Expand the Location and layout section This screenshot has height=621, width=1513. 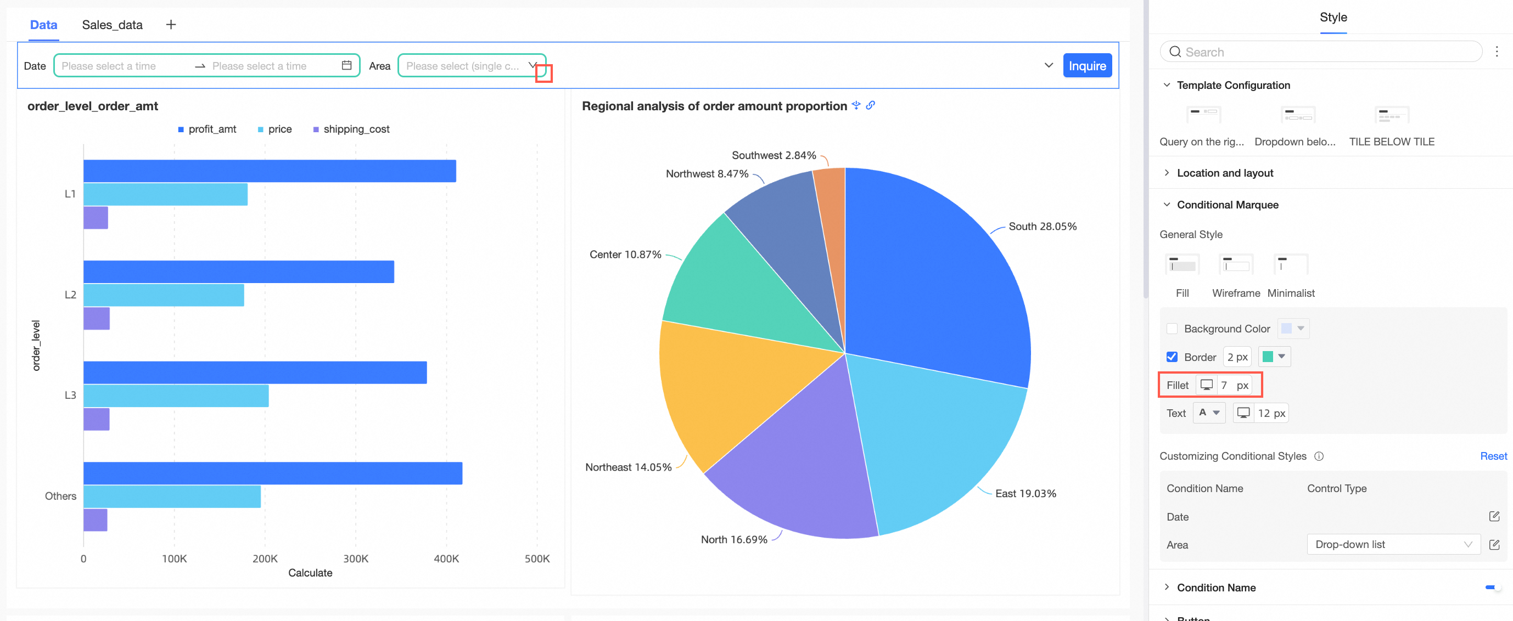click(x=1225, y=173)
